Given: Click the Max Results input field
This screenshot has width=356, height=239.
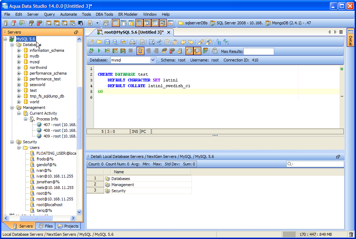Looking at the screenshot, I should click(258, 51).
